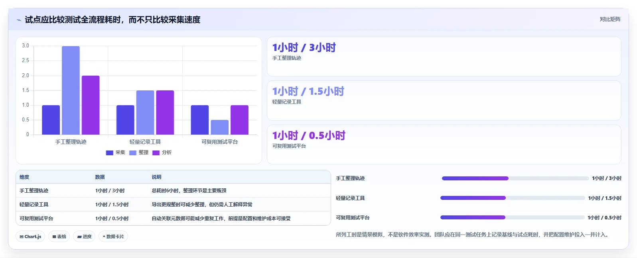Click the 数据 table column header
The image size is (637, 258).
[100, 177]
